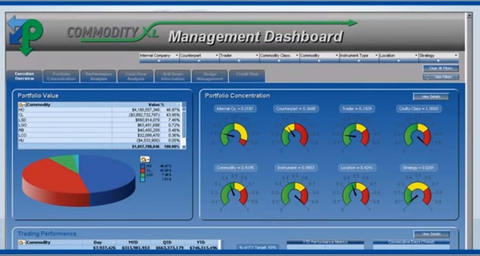
Task: Click the % of FY Target label
Action: (x=257, y=247)
